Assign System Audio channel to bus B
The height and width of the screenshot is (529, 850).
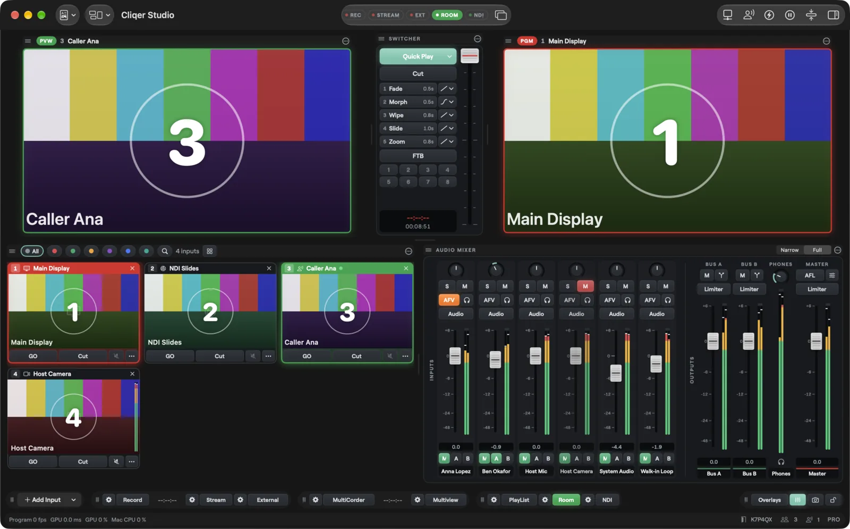628,458
